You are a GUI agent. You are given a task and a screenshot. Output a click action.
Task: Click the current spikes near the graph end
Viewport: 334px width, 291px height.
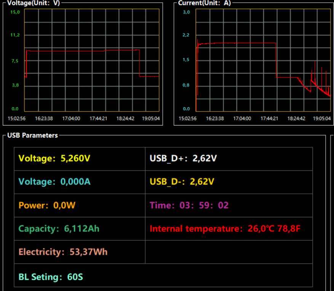pos(320,79)
